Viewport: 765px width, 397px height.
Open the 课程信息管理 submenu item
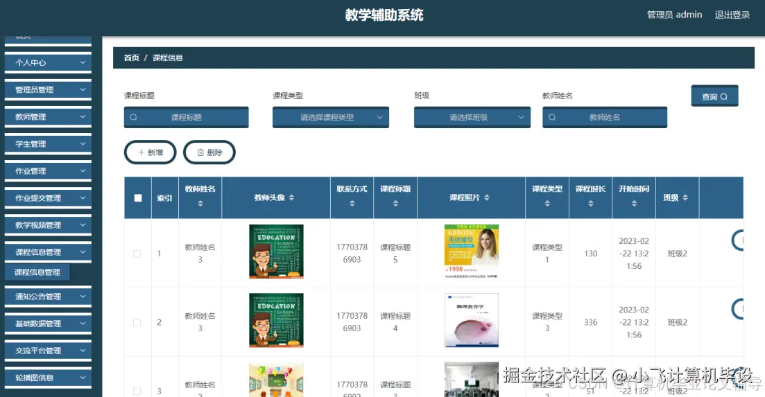tap(37, 272)
